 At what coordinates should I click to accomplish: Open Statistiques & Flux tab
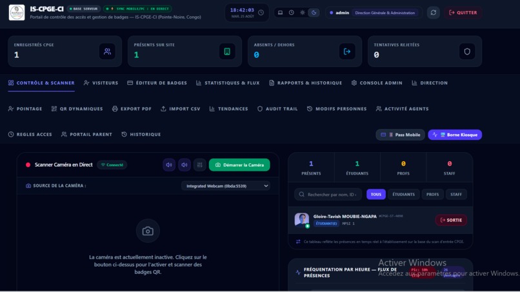[228, 83]
